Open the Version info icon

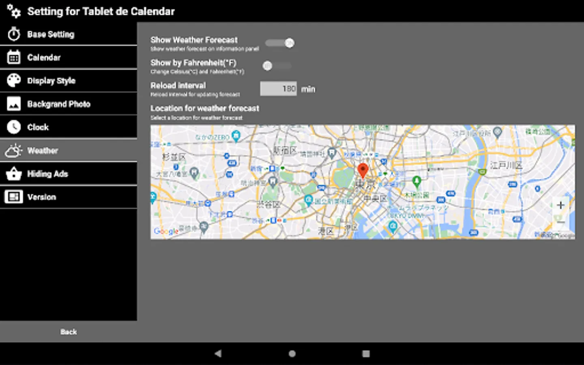14,197
